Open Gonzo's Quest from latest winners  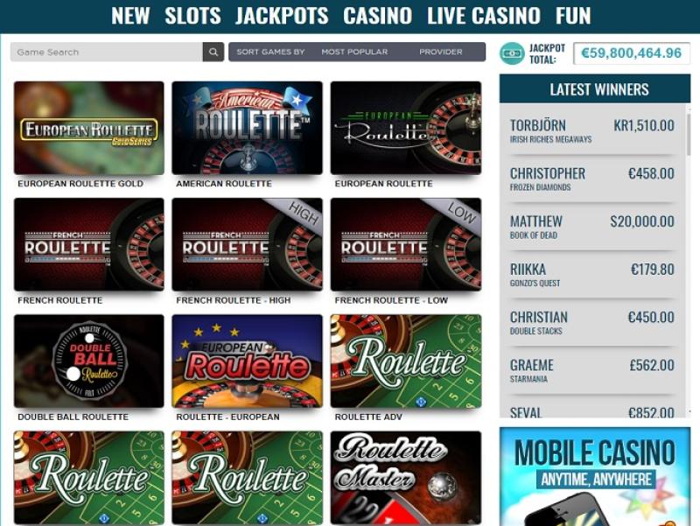point(592,275)
